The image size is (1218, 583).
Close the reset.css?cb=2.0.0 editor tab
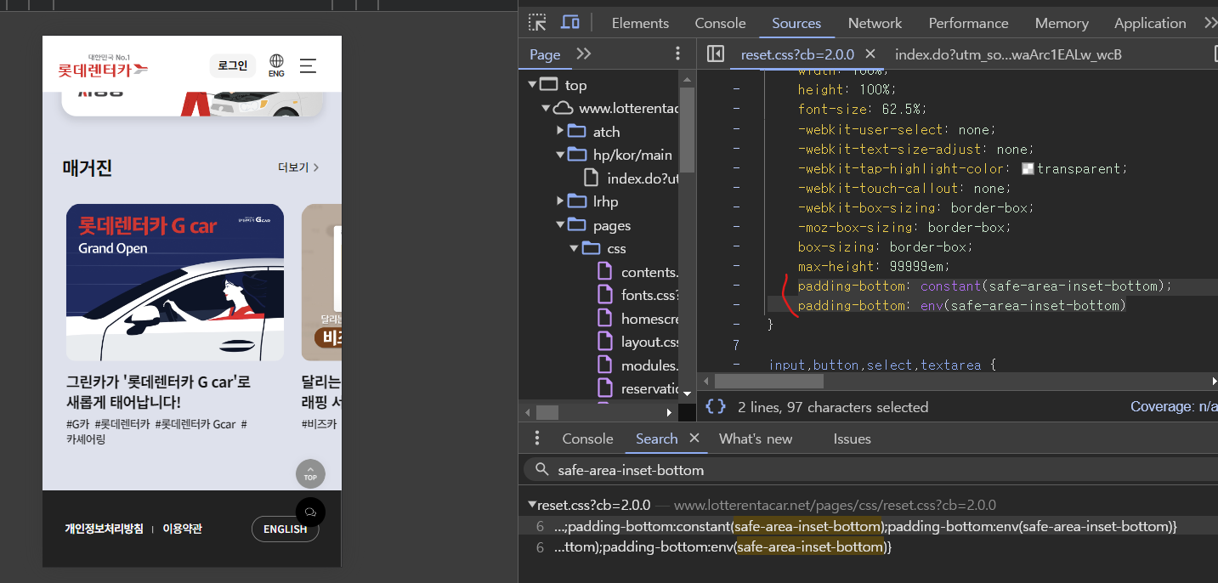[x=870, y=54]
